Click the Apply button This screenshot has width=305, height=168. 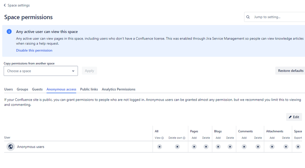click(x=89, y=71)
